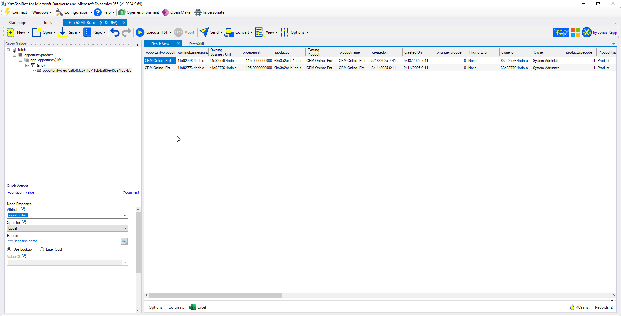Expand the New dropdown arrow
Image resolution: width=621 pixels, height=316 pixels.
(x=29, y=32)
